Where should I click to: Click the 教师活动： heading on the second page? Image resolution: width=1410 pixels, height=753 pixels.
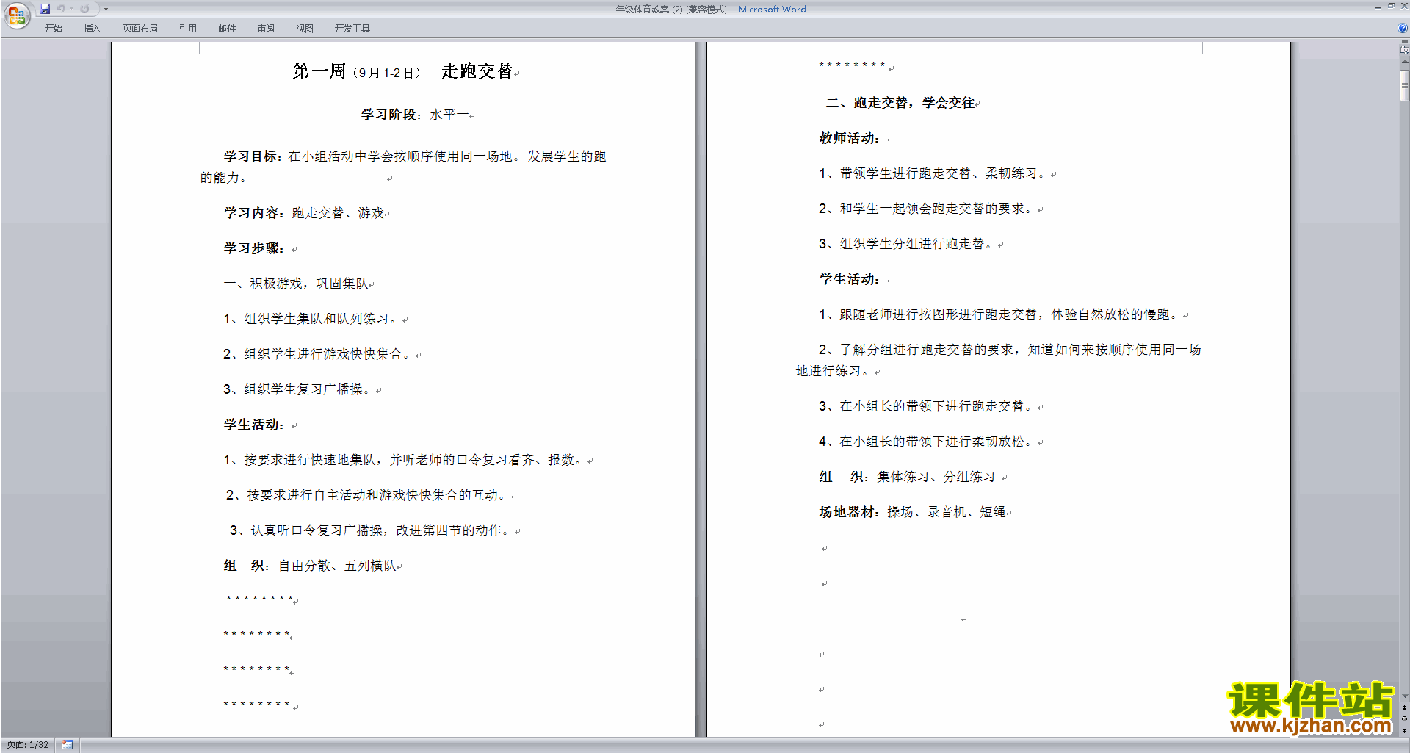tap(850, 138)
